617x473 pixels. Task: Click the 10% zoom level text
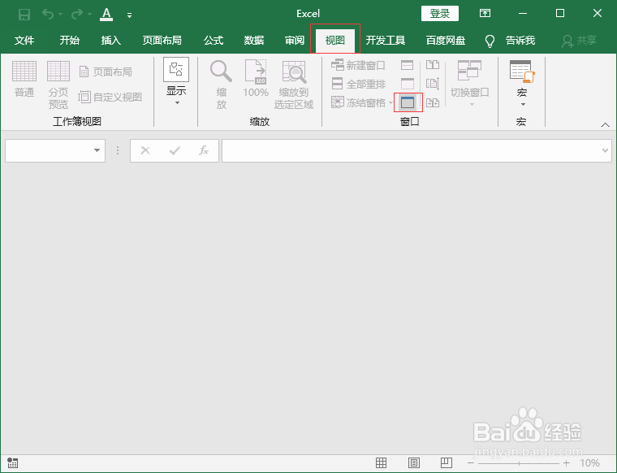click(589, 463)
